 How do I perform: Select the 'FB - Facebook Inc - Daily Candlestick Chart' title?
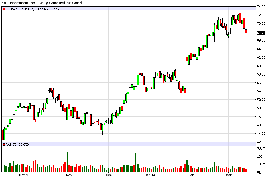[x=42, y=3]
